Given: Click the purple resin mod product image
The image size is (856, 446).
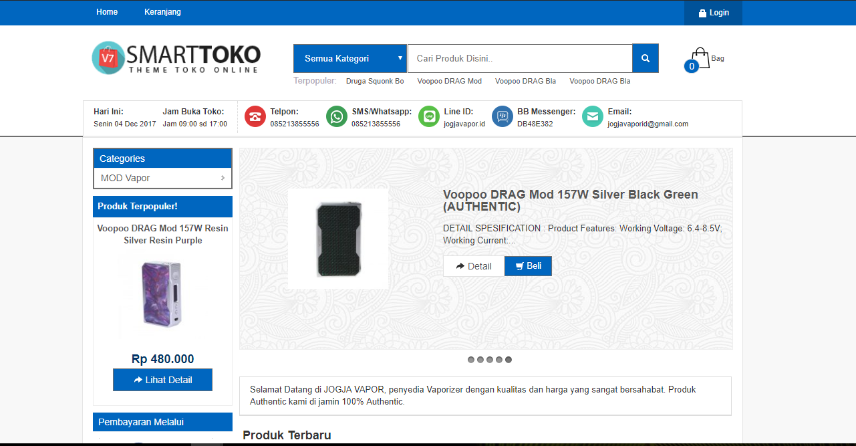Looking at the screenshot, I should click(162, 294).
